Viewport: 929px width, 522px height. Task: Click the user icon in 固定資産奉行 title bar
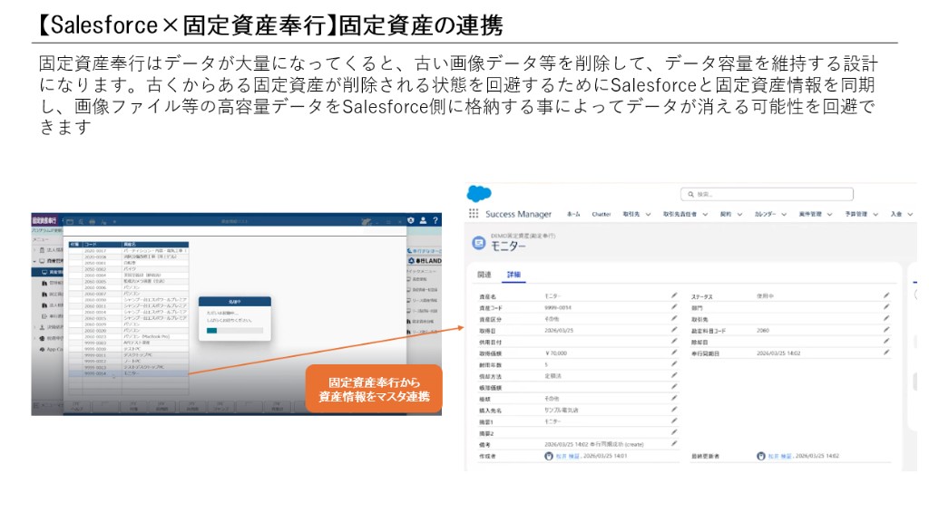[x=423, y=221]
